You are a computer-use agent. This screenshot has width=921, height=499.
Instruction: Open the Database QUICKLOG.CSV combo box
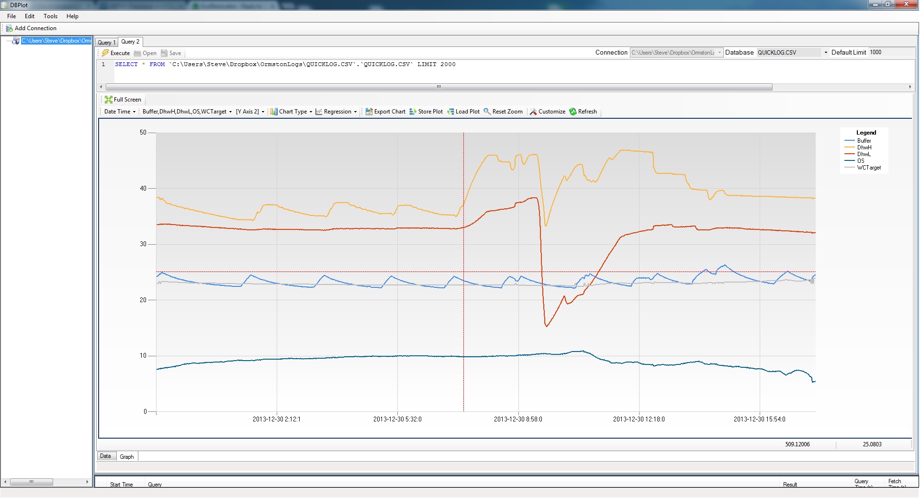[793, 53]
